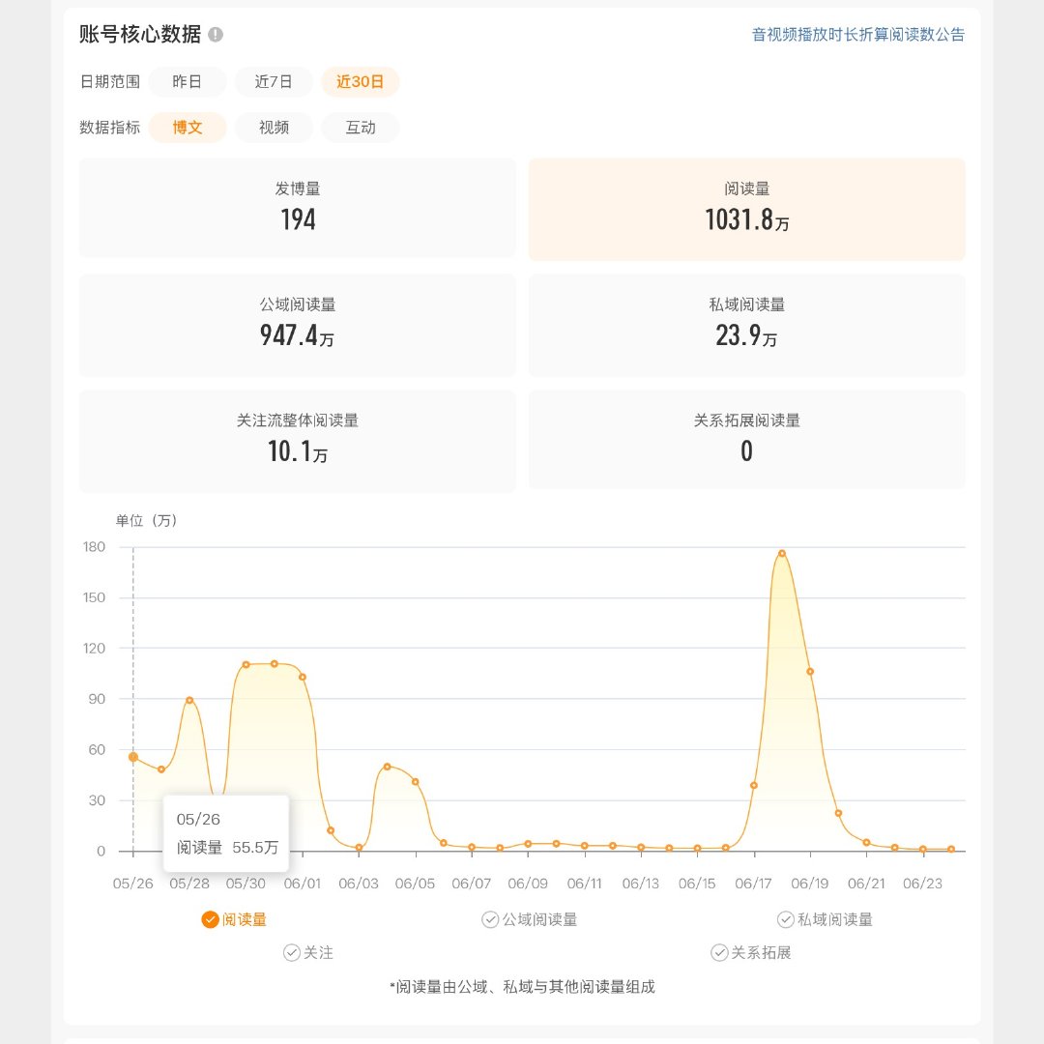Viewport: 1044px width, 1044px height.
Task: Click the 06/23 x-axis label
Action: 923,884
